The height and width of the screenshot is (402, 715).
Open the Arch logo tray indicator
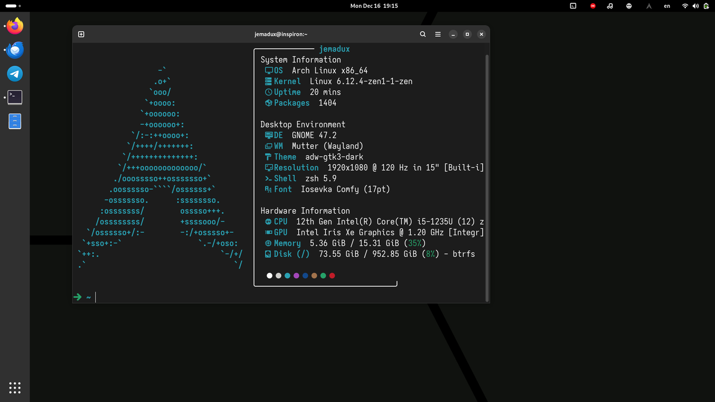click(649, 6)
